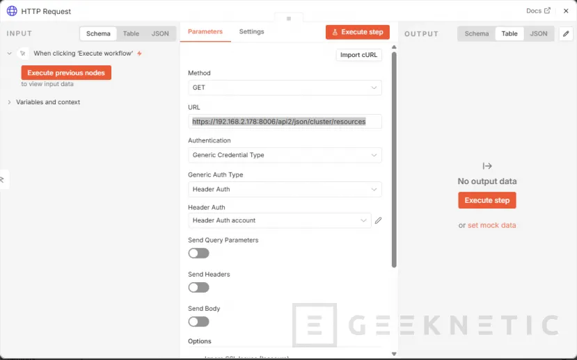Edit output data with pencil icon

[566, 34]
